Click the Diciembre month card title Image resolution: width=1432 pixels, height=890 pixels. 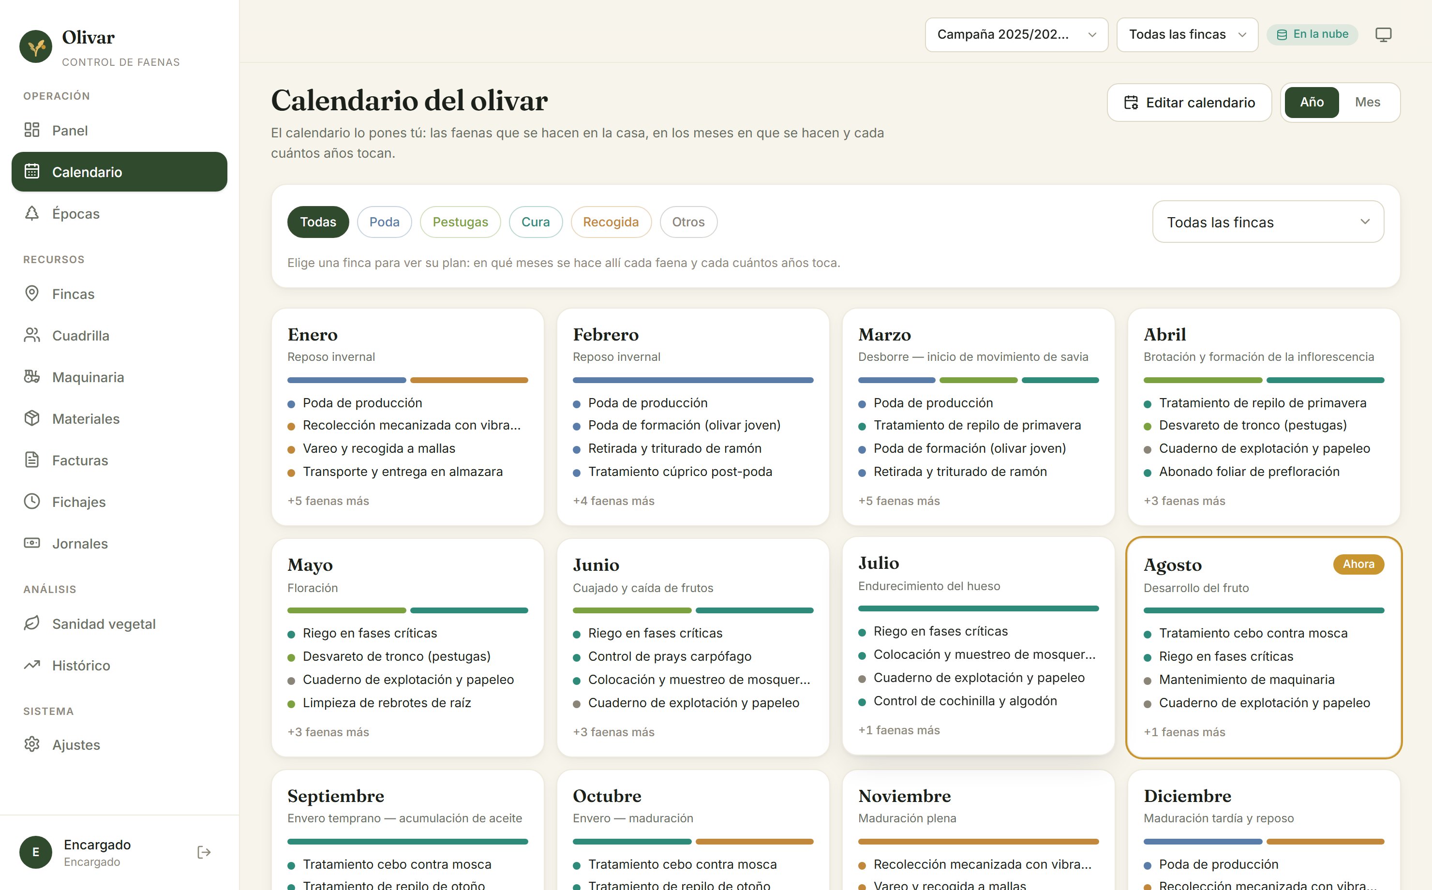[1187, 797]
